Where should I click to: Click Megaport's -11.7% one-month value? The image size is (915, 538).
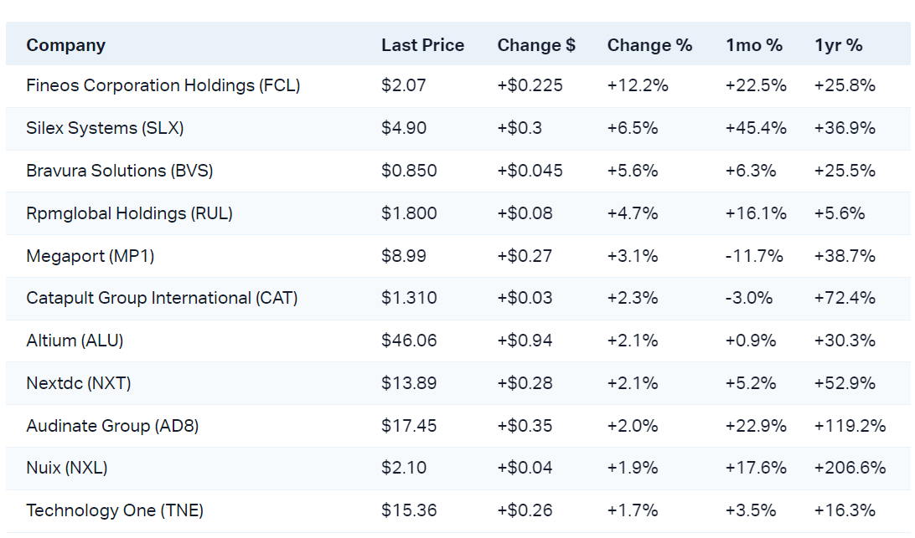(x=754, y=256)
